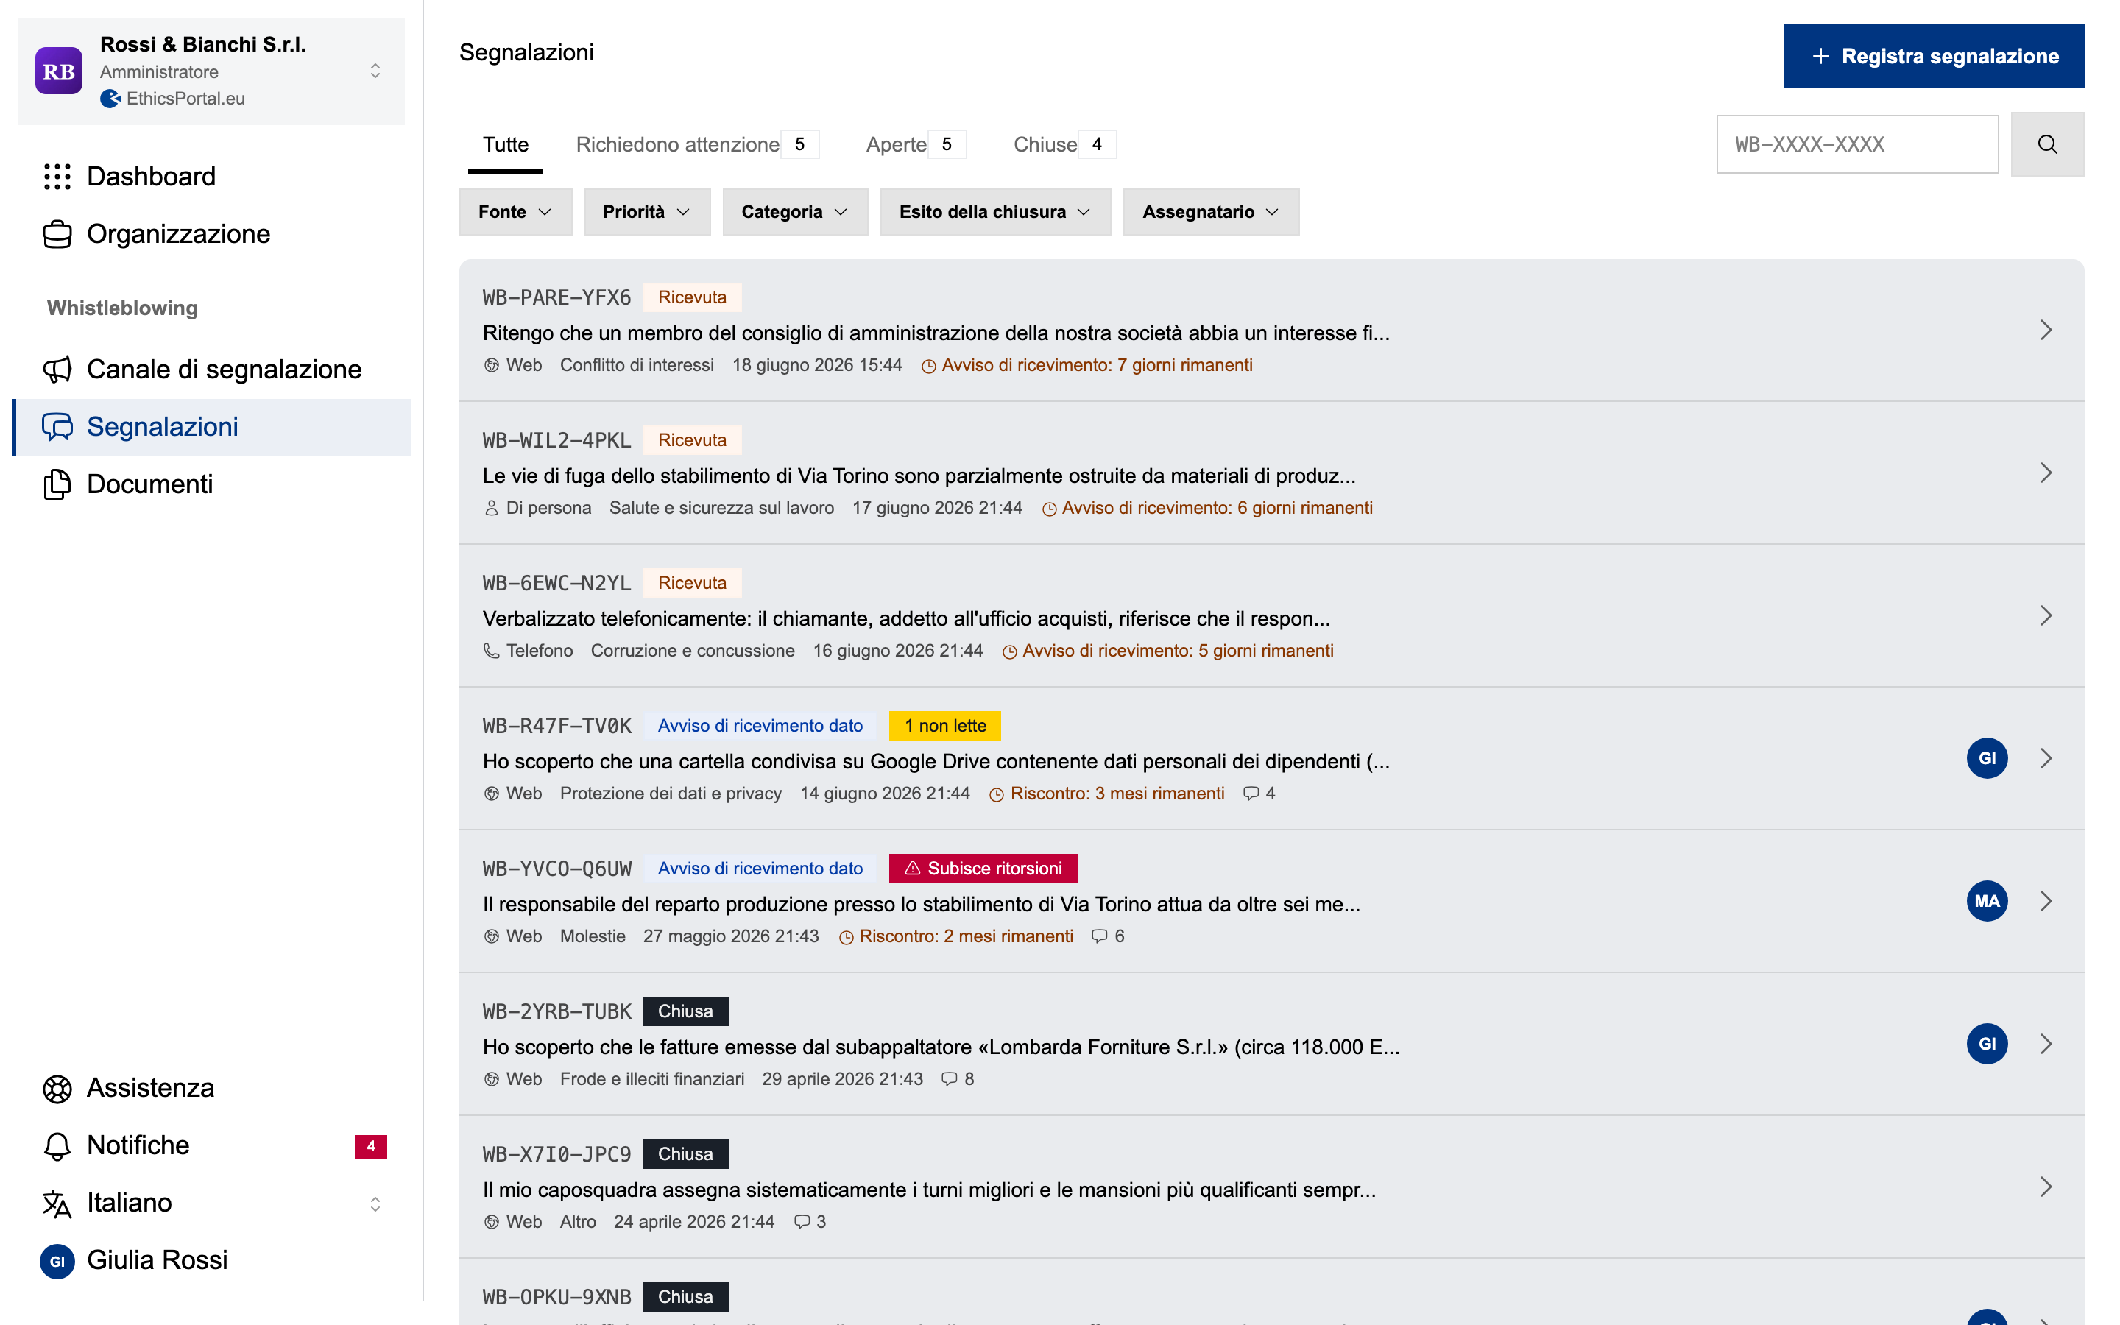Click the 1 non lette badge
The image size is (2120, 1325).
[x=944, y=726]
